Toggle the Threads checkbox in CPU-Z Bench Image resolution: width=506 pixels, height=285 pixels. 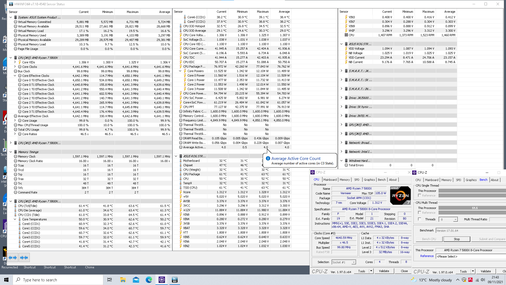pos(420,219)
